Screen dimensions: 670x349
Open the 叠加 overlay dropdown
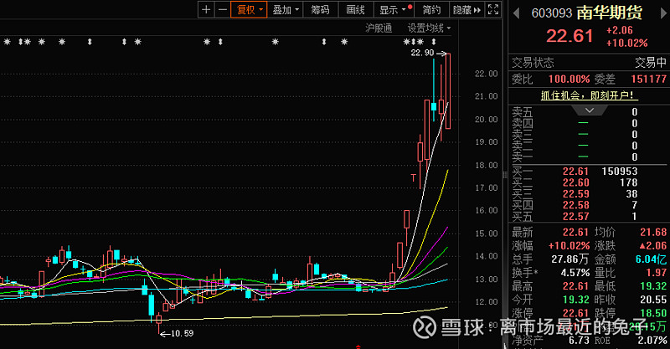(x=285, y=9)
